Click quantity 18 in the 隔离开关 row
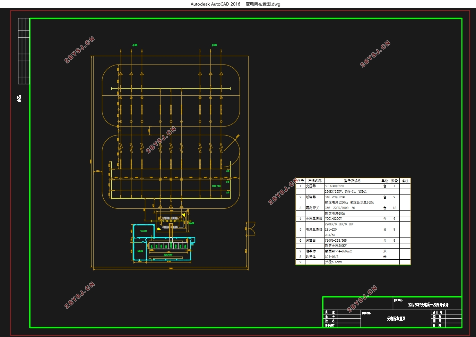476x337 pixels. pyautogui.click(x=395, y=208)
